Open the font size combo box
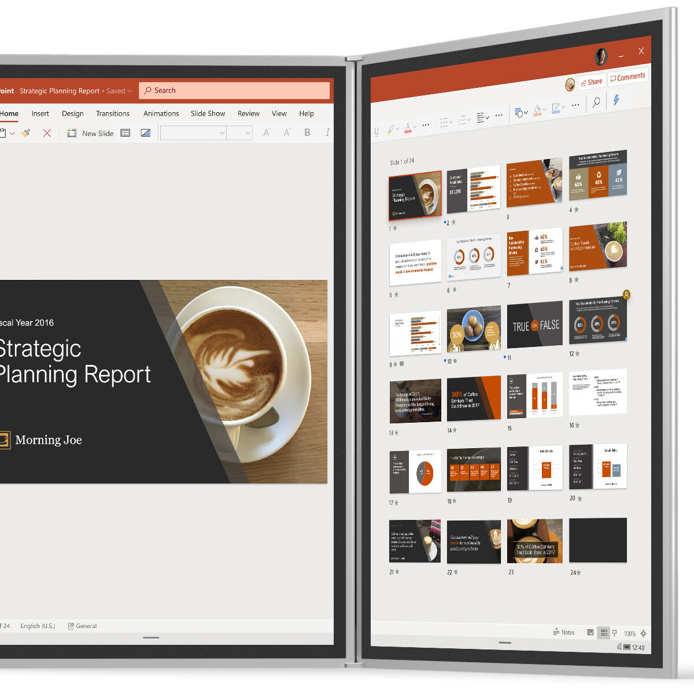Screen dimensions: 694x694 (x=239, y=133)
